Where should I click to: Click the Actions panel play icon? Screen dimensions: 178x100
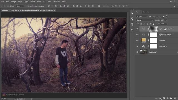click(x=132, y=14)
